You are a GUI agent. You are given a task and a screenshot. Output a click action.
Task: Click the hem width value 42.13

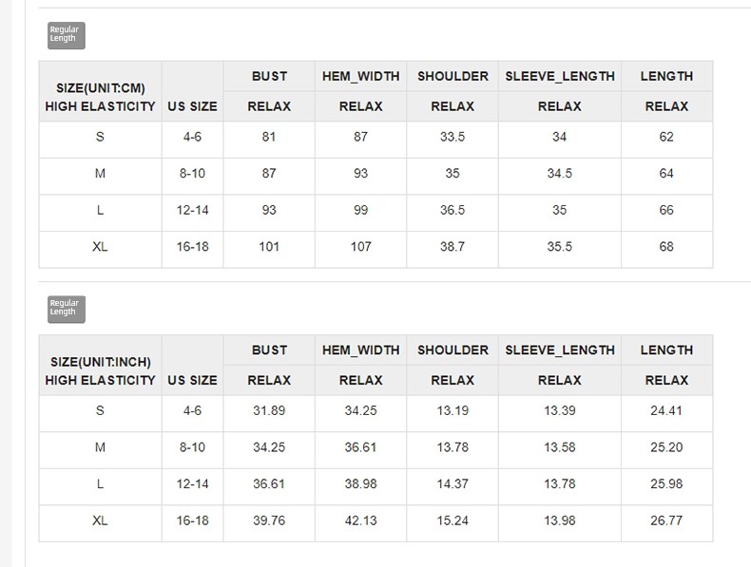point(360,520)
